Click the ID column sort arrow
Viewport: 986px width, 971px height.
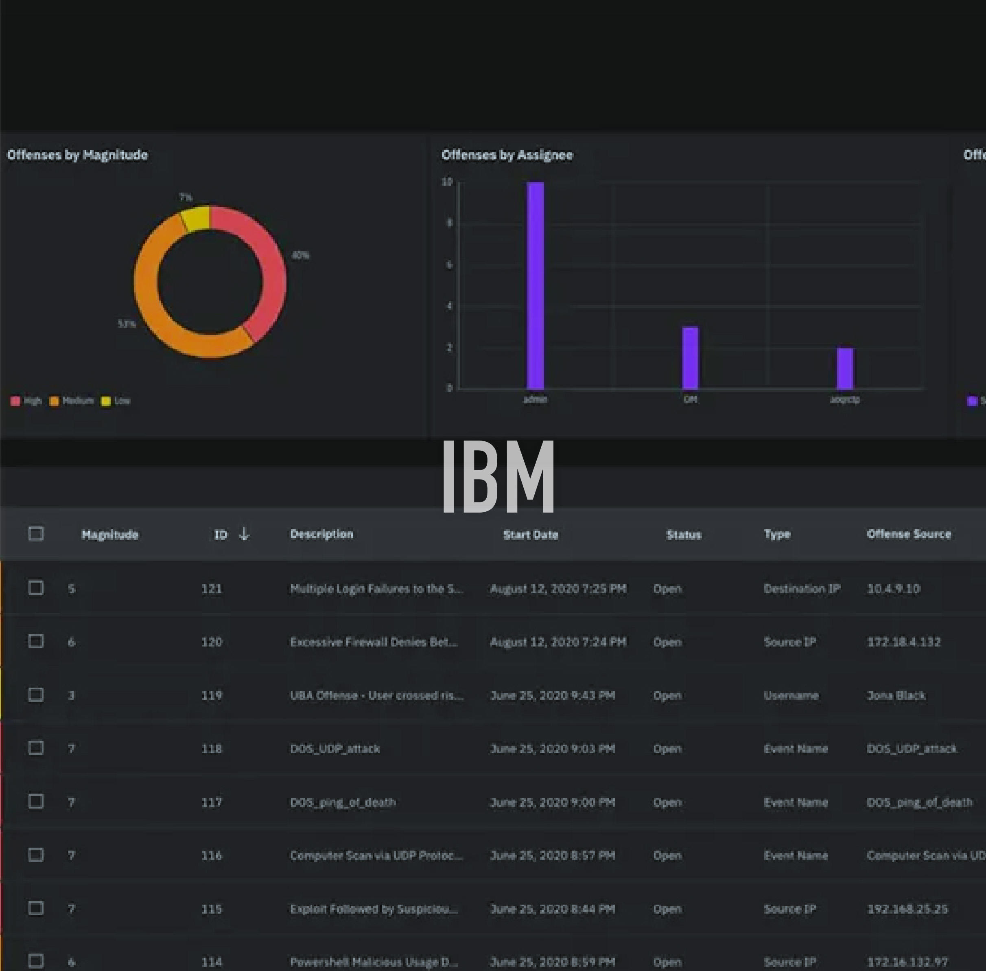point(244,533)
